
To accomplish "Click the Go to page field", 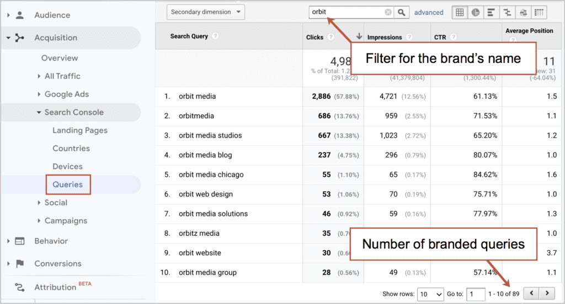I will [476, 294].
